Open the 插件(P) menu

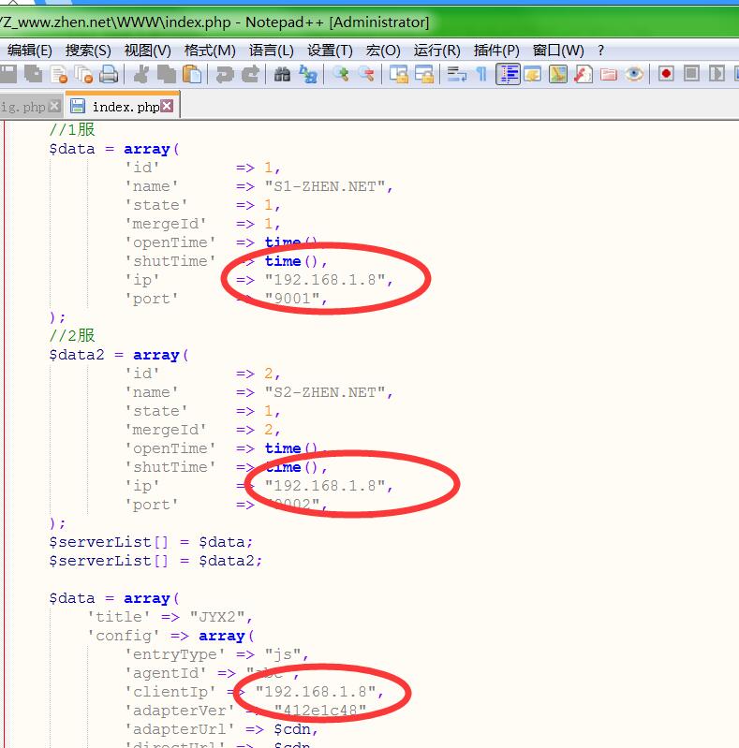(x=496, y=51)
